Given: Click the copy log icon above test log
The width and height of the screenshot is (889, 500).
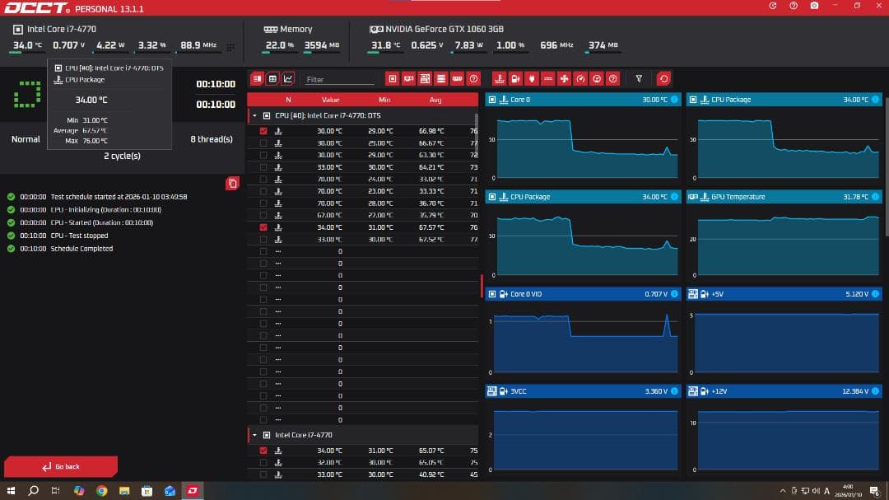Looking at the screenshot, I should [232, 183].
